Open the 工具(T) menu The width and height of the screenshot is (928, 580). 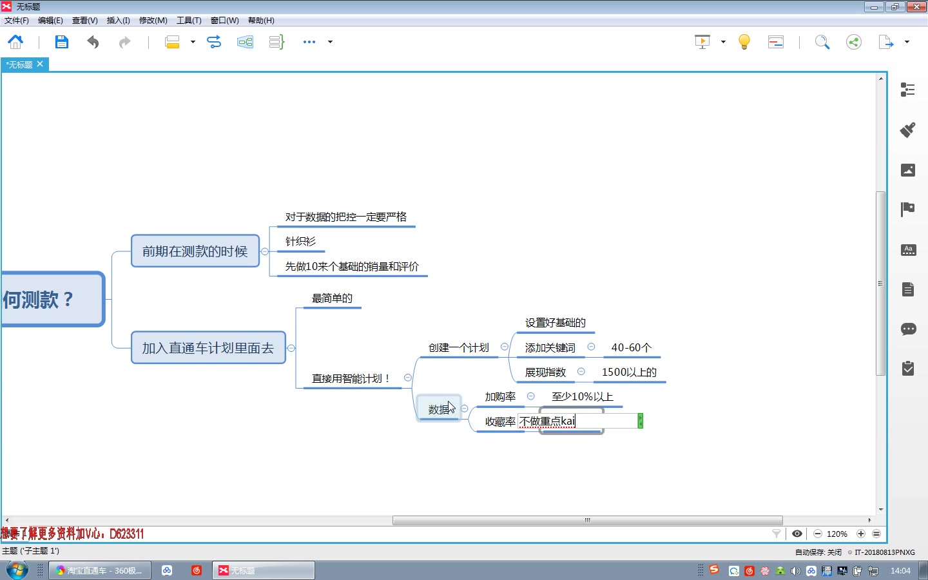pos(189,21)
